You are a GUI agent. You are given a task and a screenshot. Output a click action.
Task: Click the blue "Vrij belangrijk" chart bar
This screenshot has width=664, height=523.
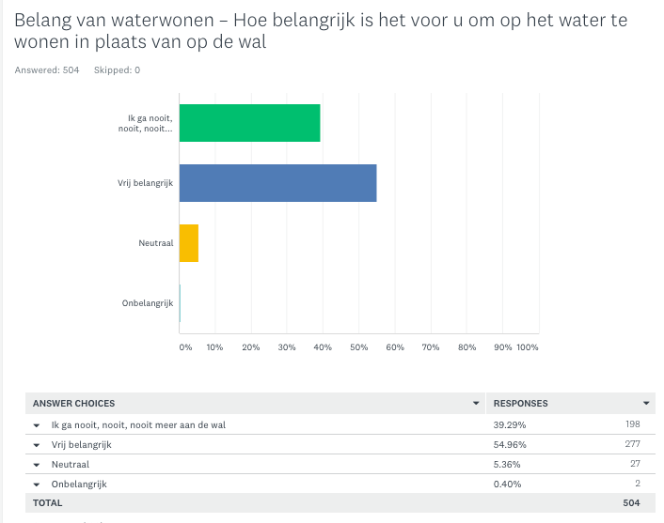point(277,182)
